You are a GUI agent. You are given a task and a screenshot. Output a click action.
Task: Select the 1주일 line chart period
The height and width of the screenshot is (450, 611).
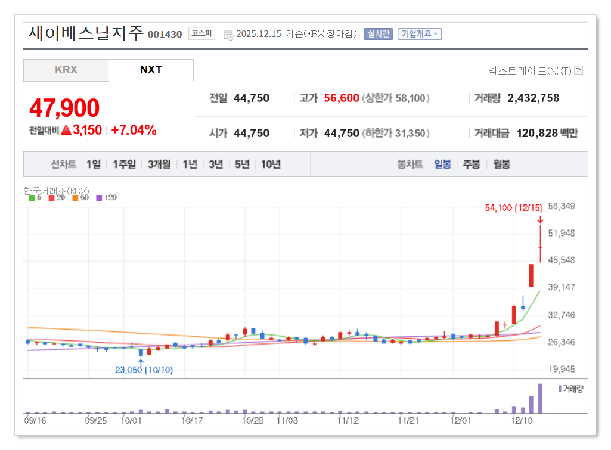[x=125, y=165]
